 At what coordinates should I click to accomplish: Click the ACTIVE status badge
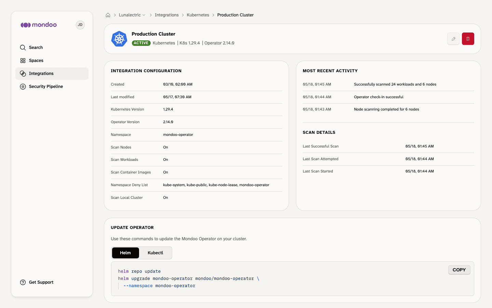(x=141, y=43)
